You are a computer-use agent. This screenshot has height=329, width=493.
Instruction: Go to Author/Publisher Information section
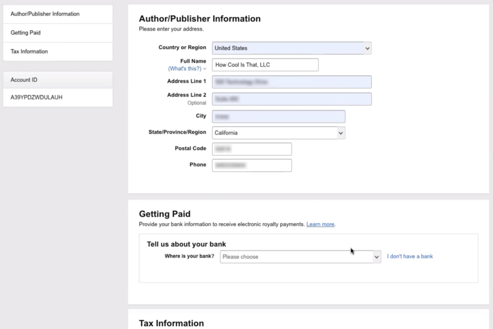(45, 14)
